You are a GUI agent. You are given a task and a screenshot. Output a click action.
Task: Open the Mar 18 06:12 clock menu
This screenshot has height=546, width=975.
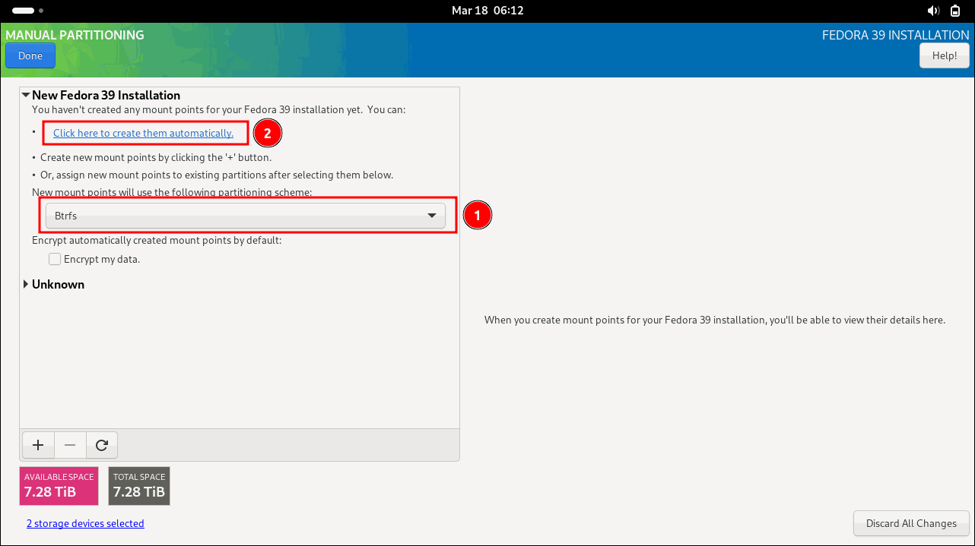coord(487,11)
